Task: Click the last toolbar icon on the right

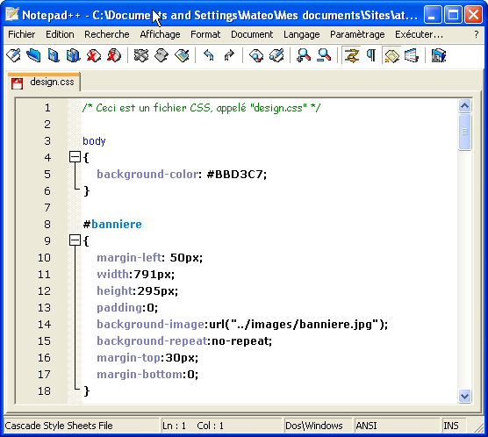Action: [439, 56]
